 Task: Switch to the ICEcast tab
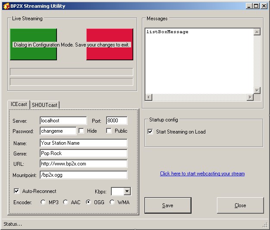tap(19, 104)
